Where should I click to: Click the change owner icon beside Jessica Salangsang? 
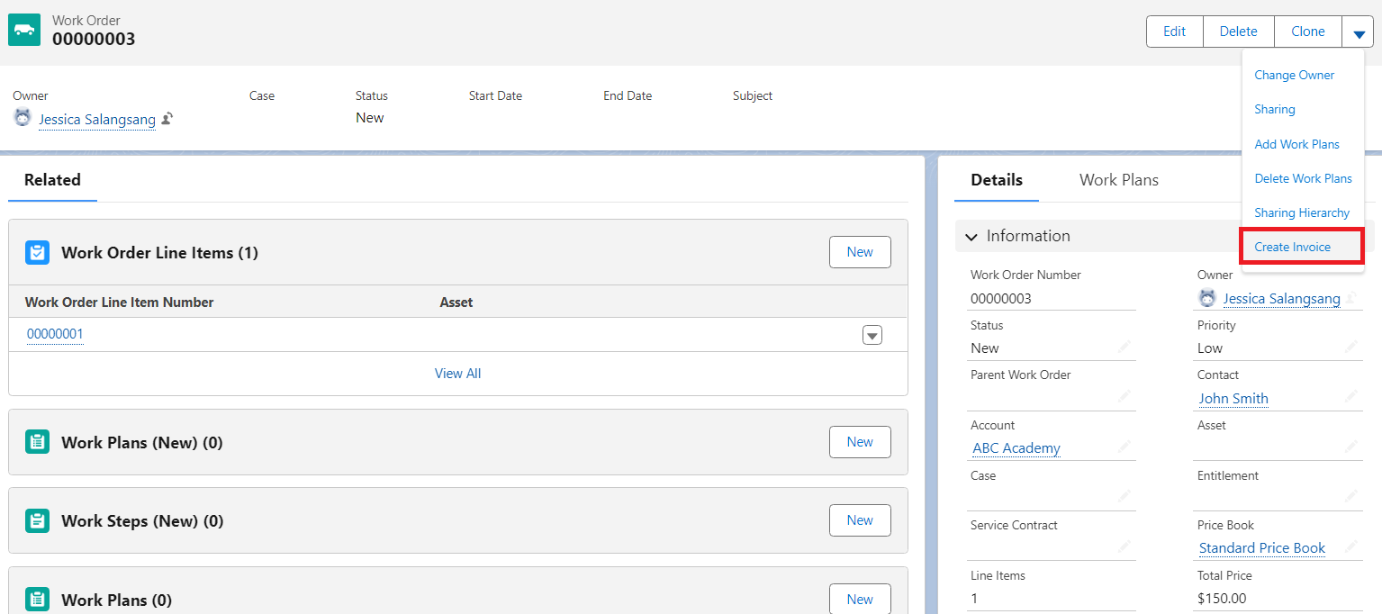[x=167, y=119]
